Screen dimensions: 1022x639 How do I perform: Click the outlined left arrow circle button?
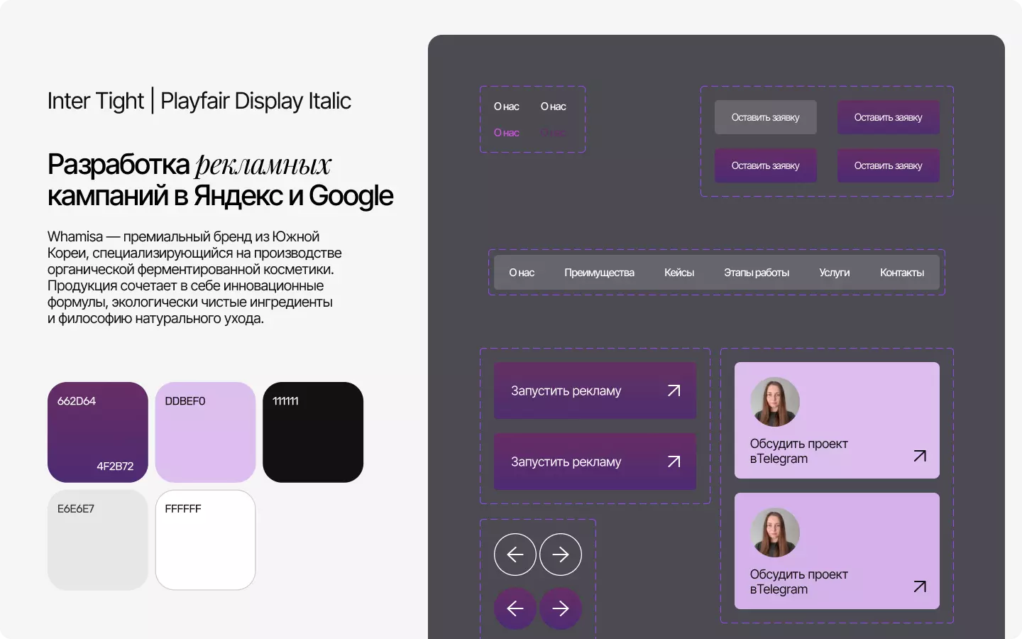(x=515, y=555)
